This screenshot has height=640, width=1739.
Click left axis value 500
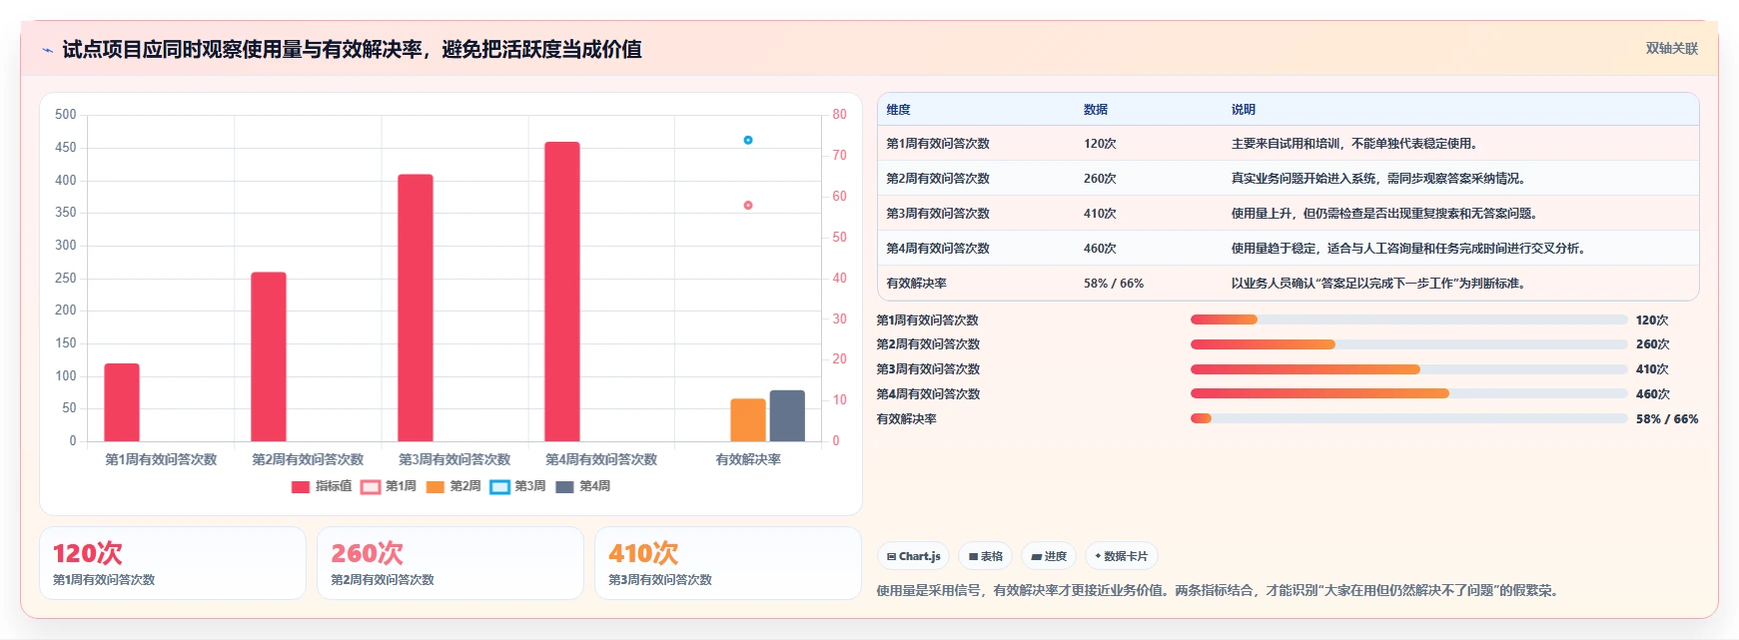click(66, 115)
